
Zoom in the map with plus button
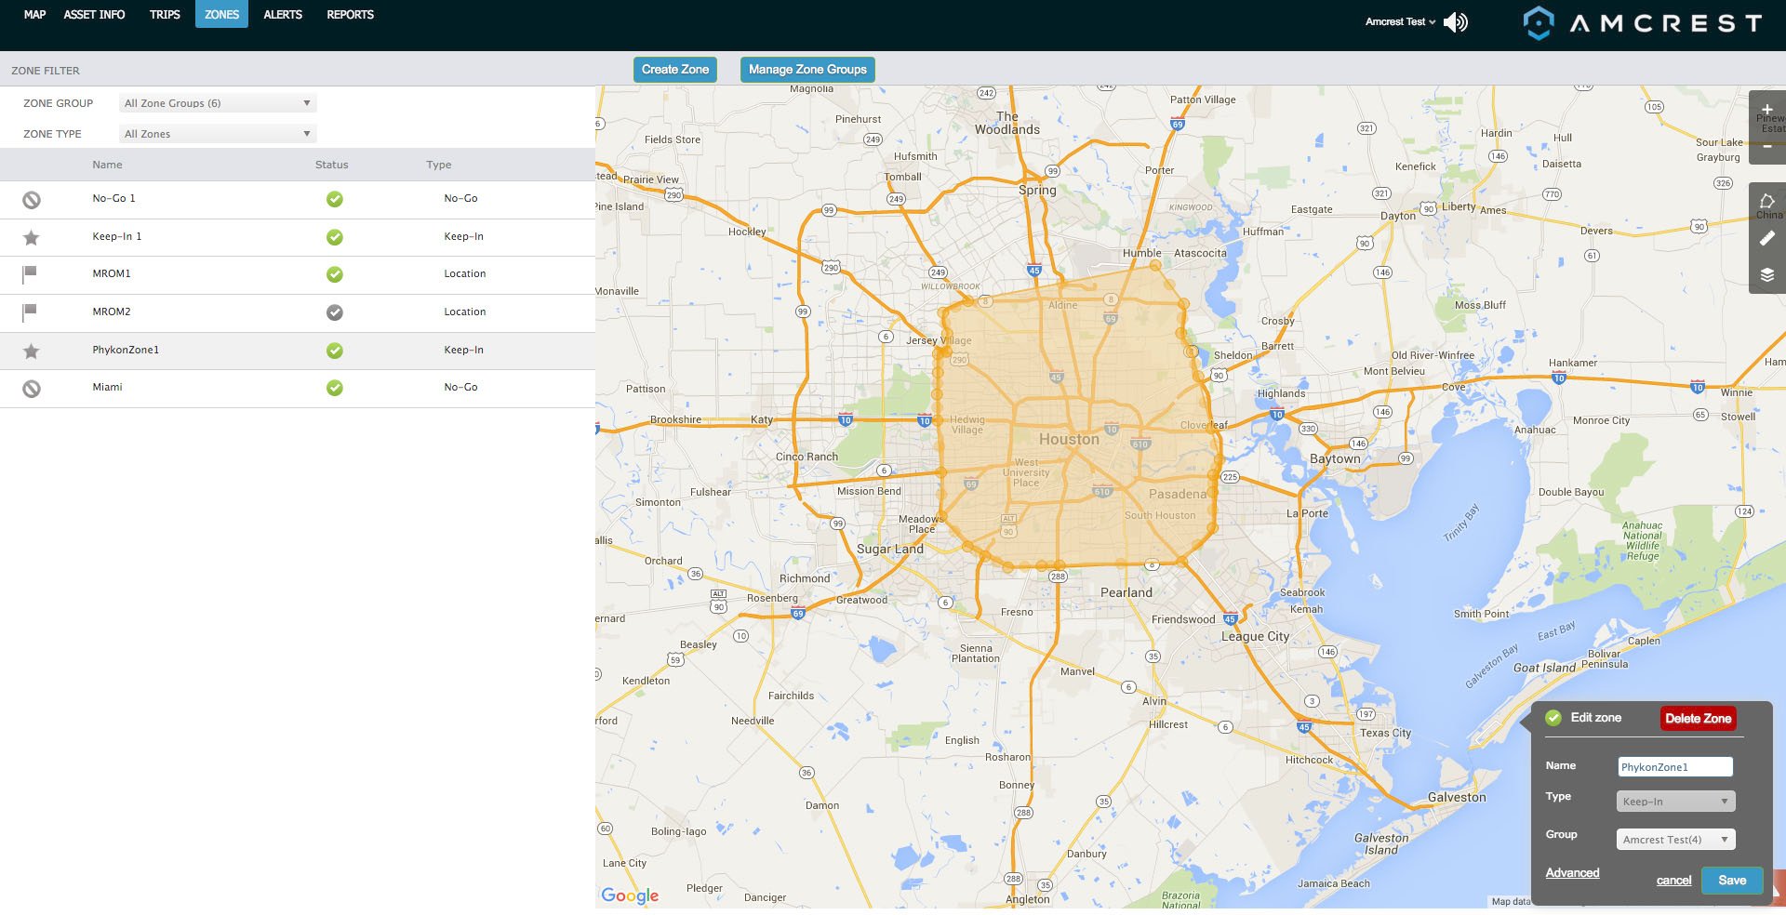pyautogui.click(x=1767, y=110)
